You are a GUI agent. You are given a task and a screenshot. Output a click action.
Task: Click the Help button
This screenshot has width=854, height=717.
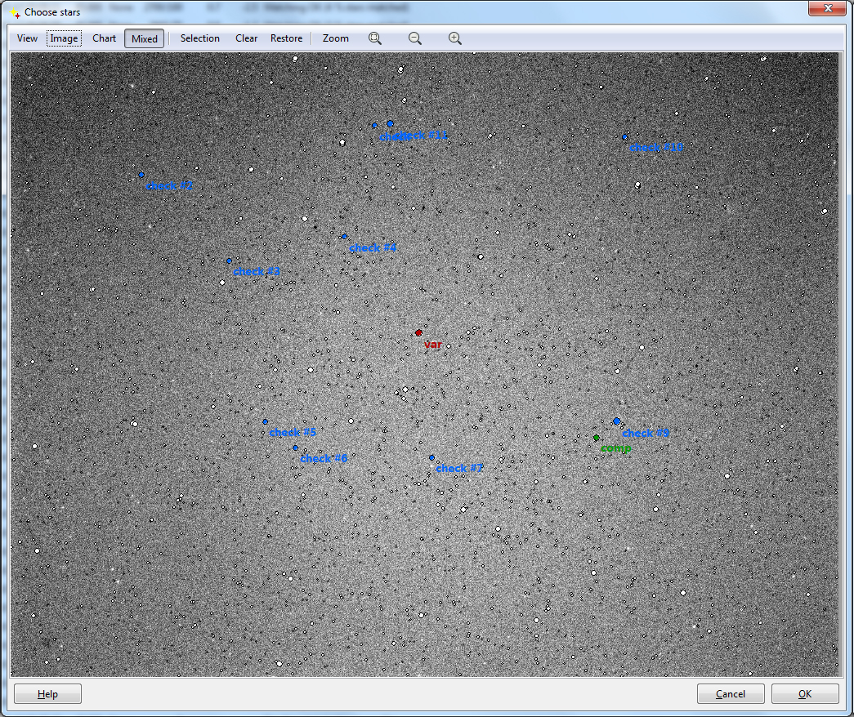[x=48, y=693]
